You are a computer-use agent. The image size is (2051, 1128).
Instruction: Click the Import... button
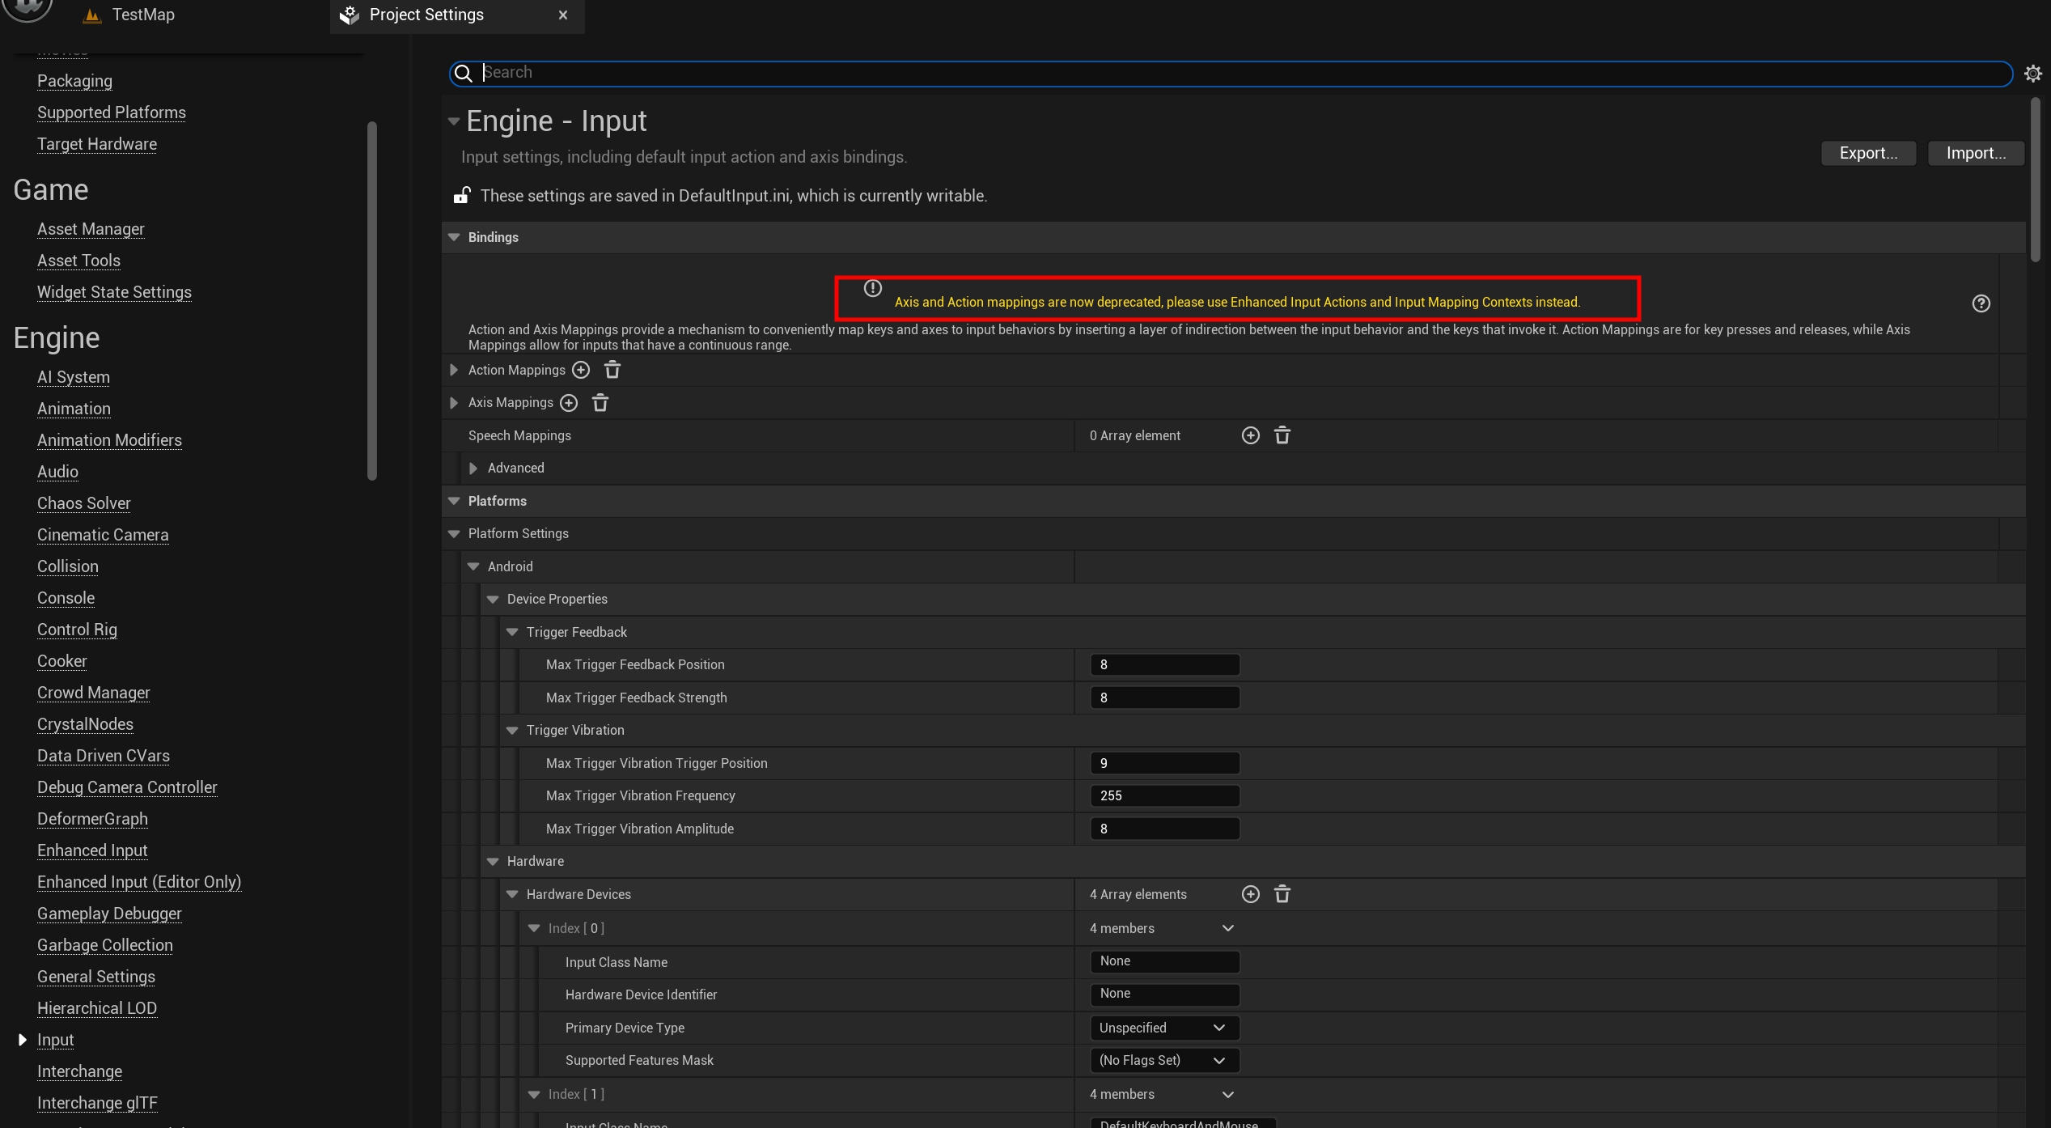1975,153
